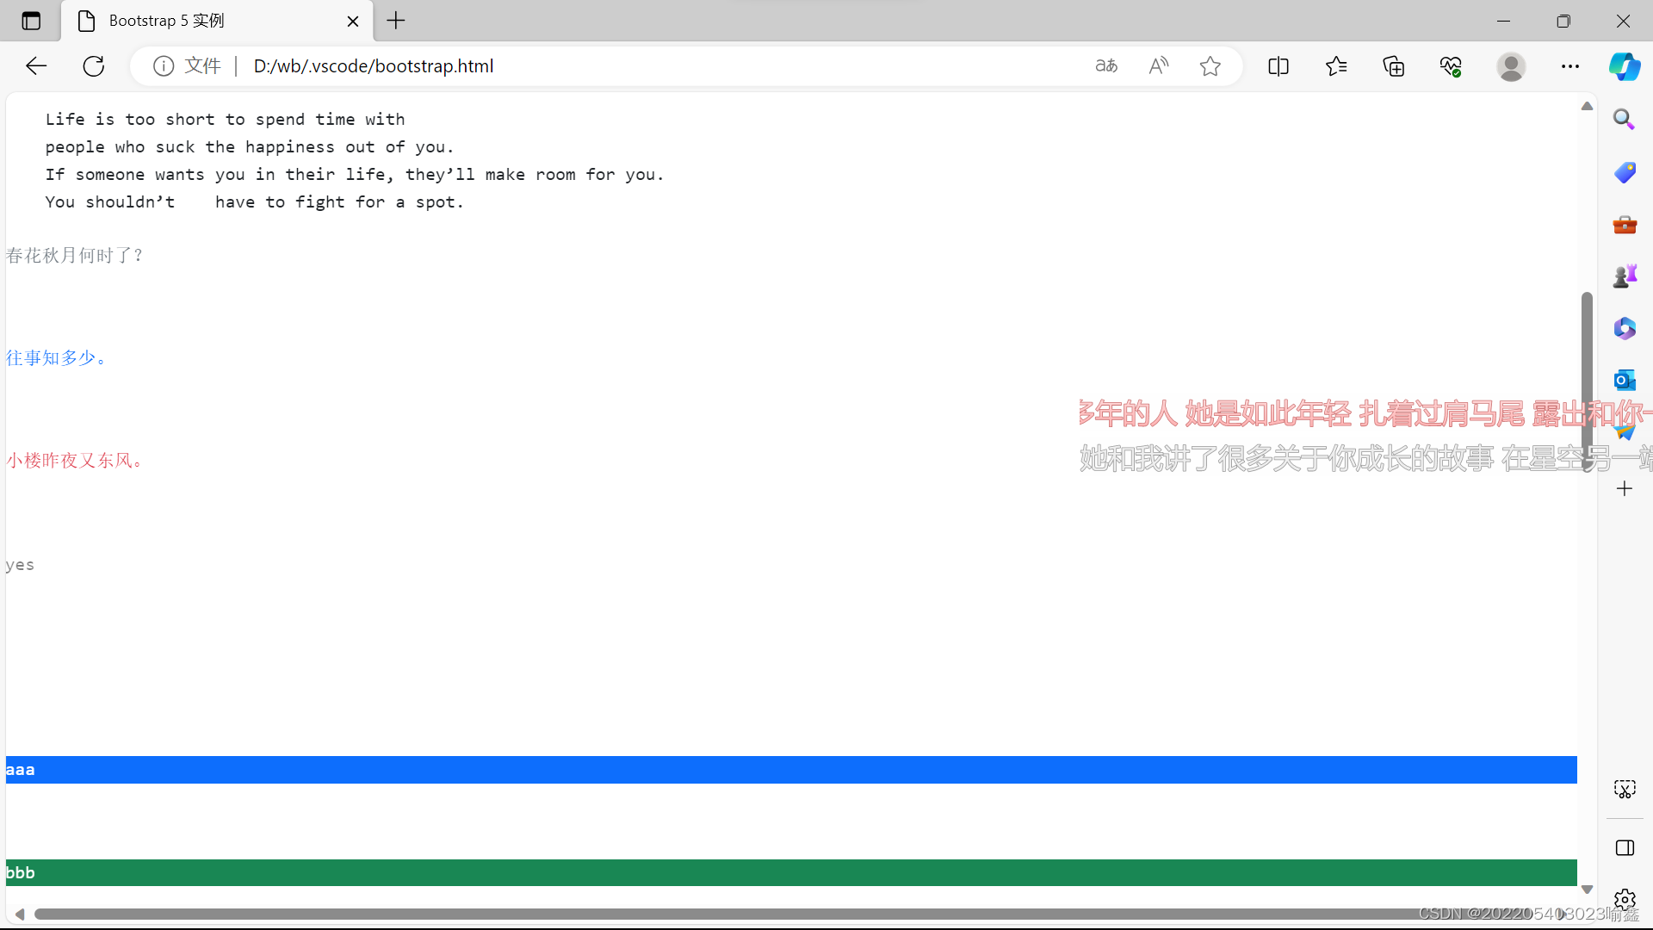Click the blue aaa bar
The image size is (1653, 930).
point(790,770)
